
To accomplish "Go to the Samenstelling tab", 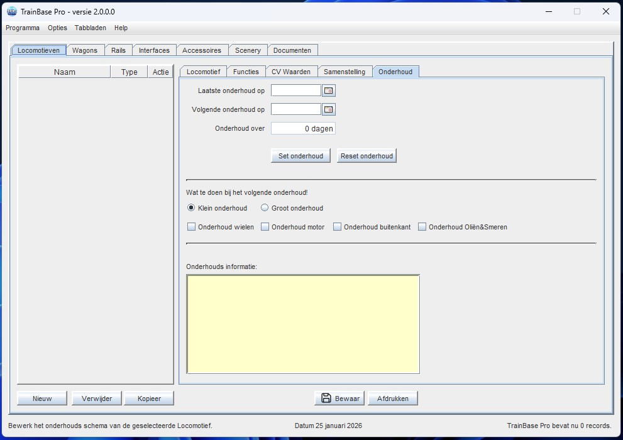I will pyautogui.click(x=345, y=72).
